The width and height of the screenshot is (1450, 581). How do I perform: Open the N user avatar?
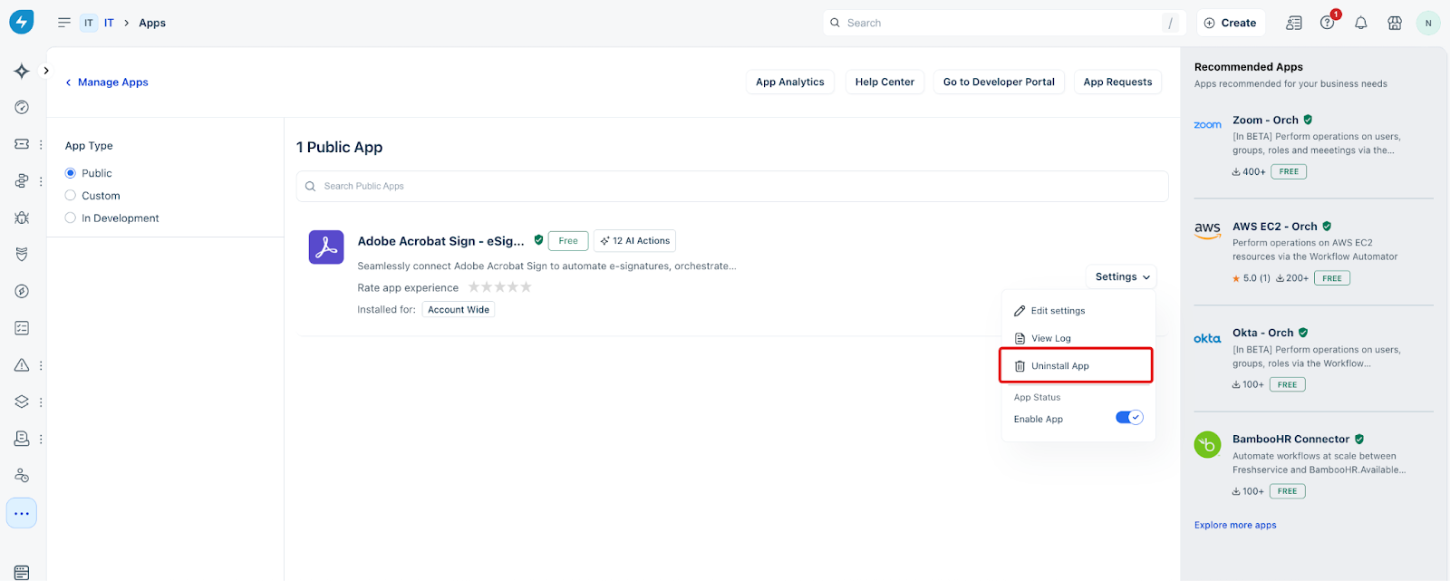1428,23
